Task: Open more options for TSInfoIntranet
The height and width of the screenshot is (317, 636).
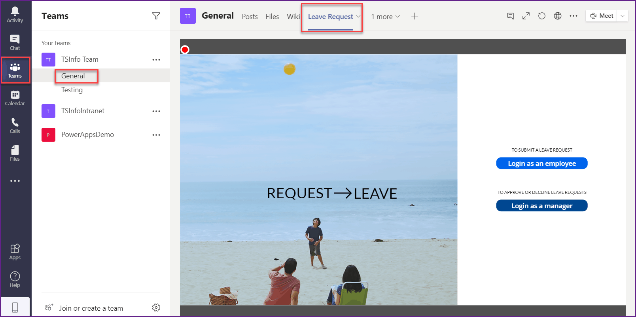Action: coord(156,111)
